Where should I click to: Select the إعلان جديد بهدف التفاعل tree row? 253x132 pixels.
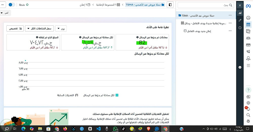206,31
